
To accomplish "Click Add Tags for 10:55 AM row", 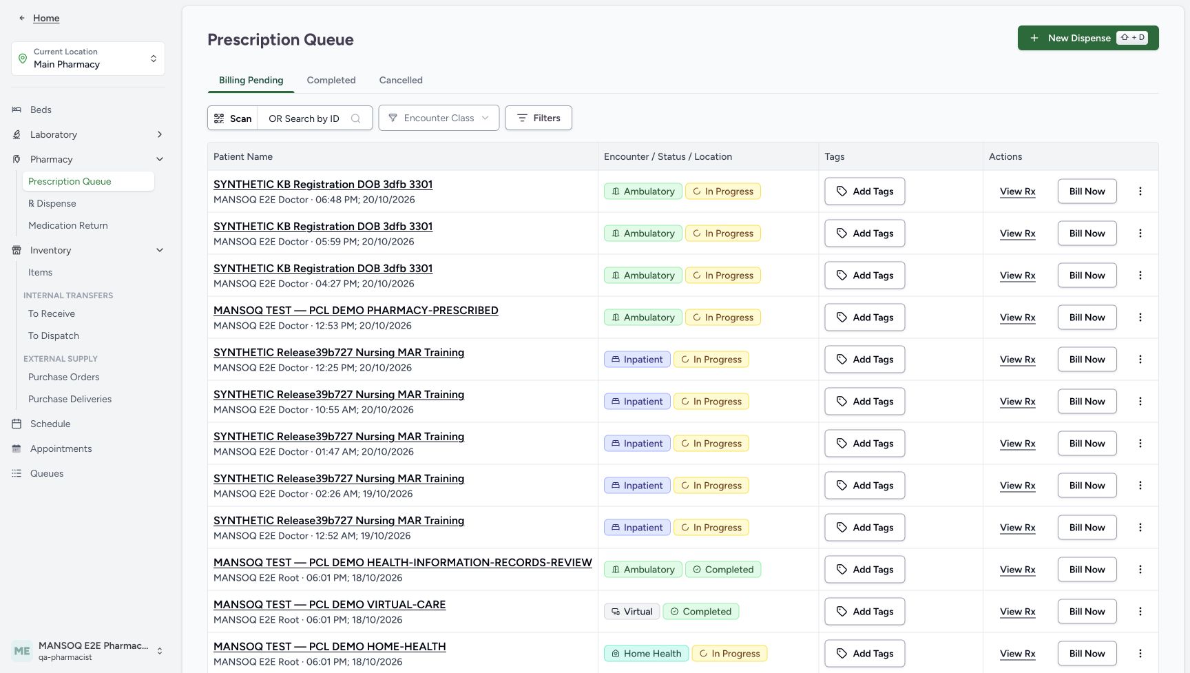I will [865, 402].
